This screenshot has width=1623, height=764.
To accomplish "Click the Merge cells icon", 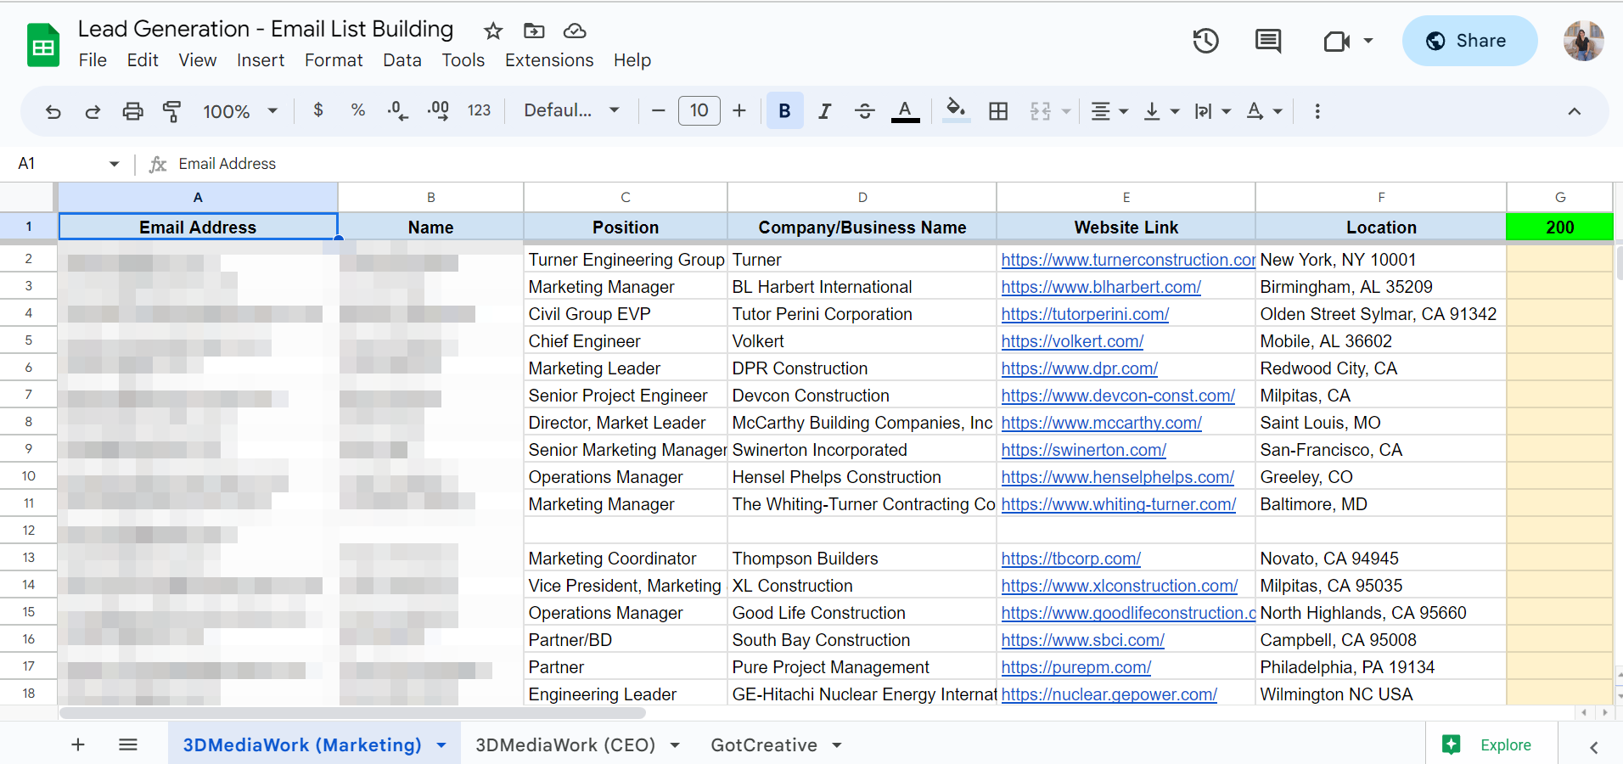I will pyautogui.click(x=1041, y=111).
